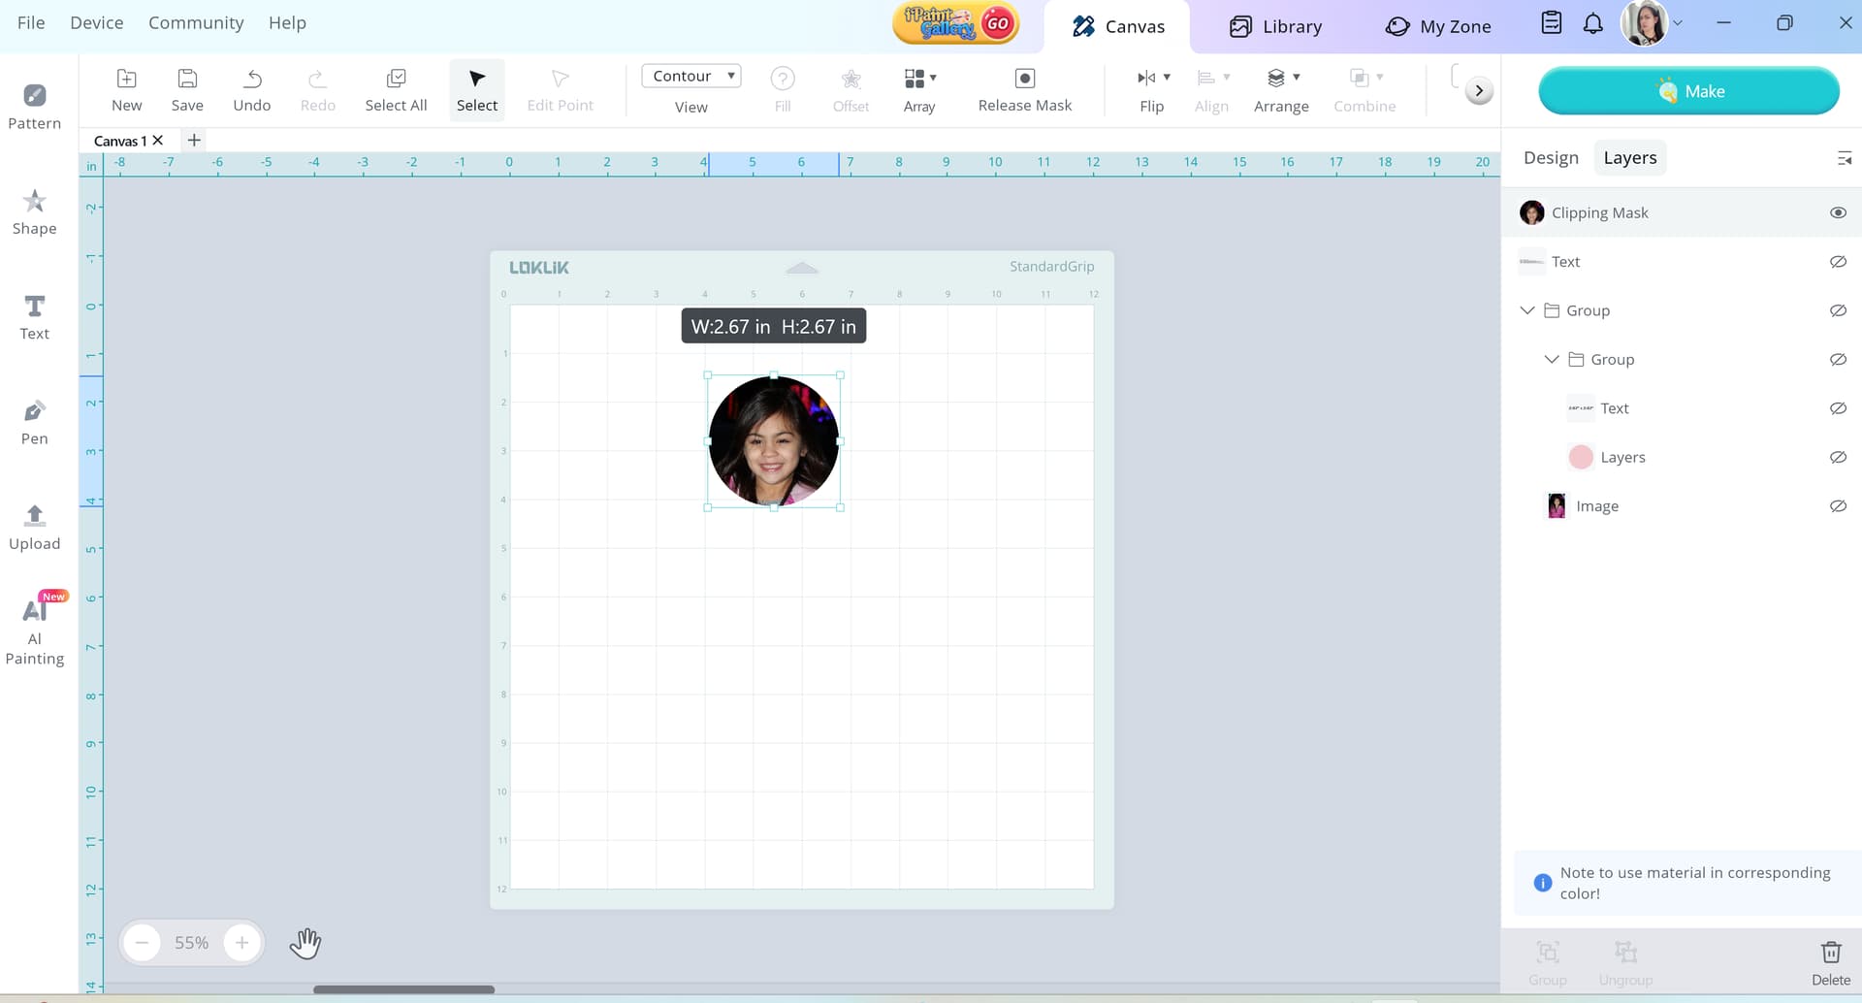Activate the hand pan tool
1862x1003 pixels.
[305, 943]
